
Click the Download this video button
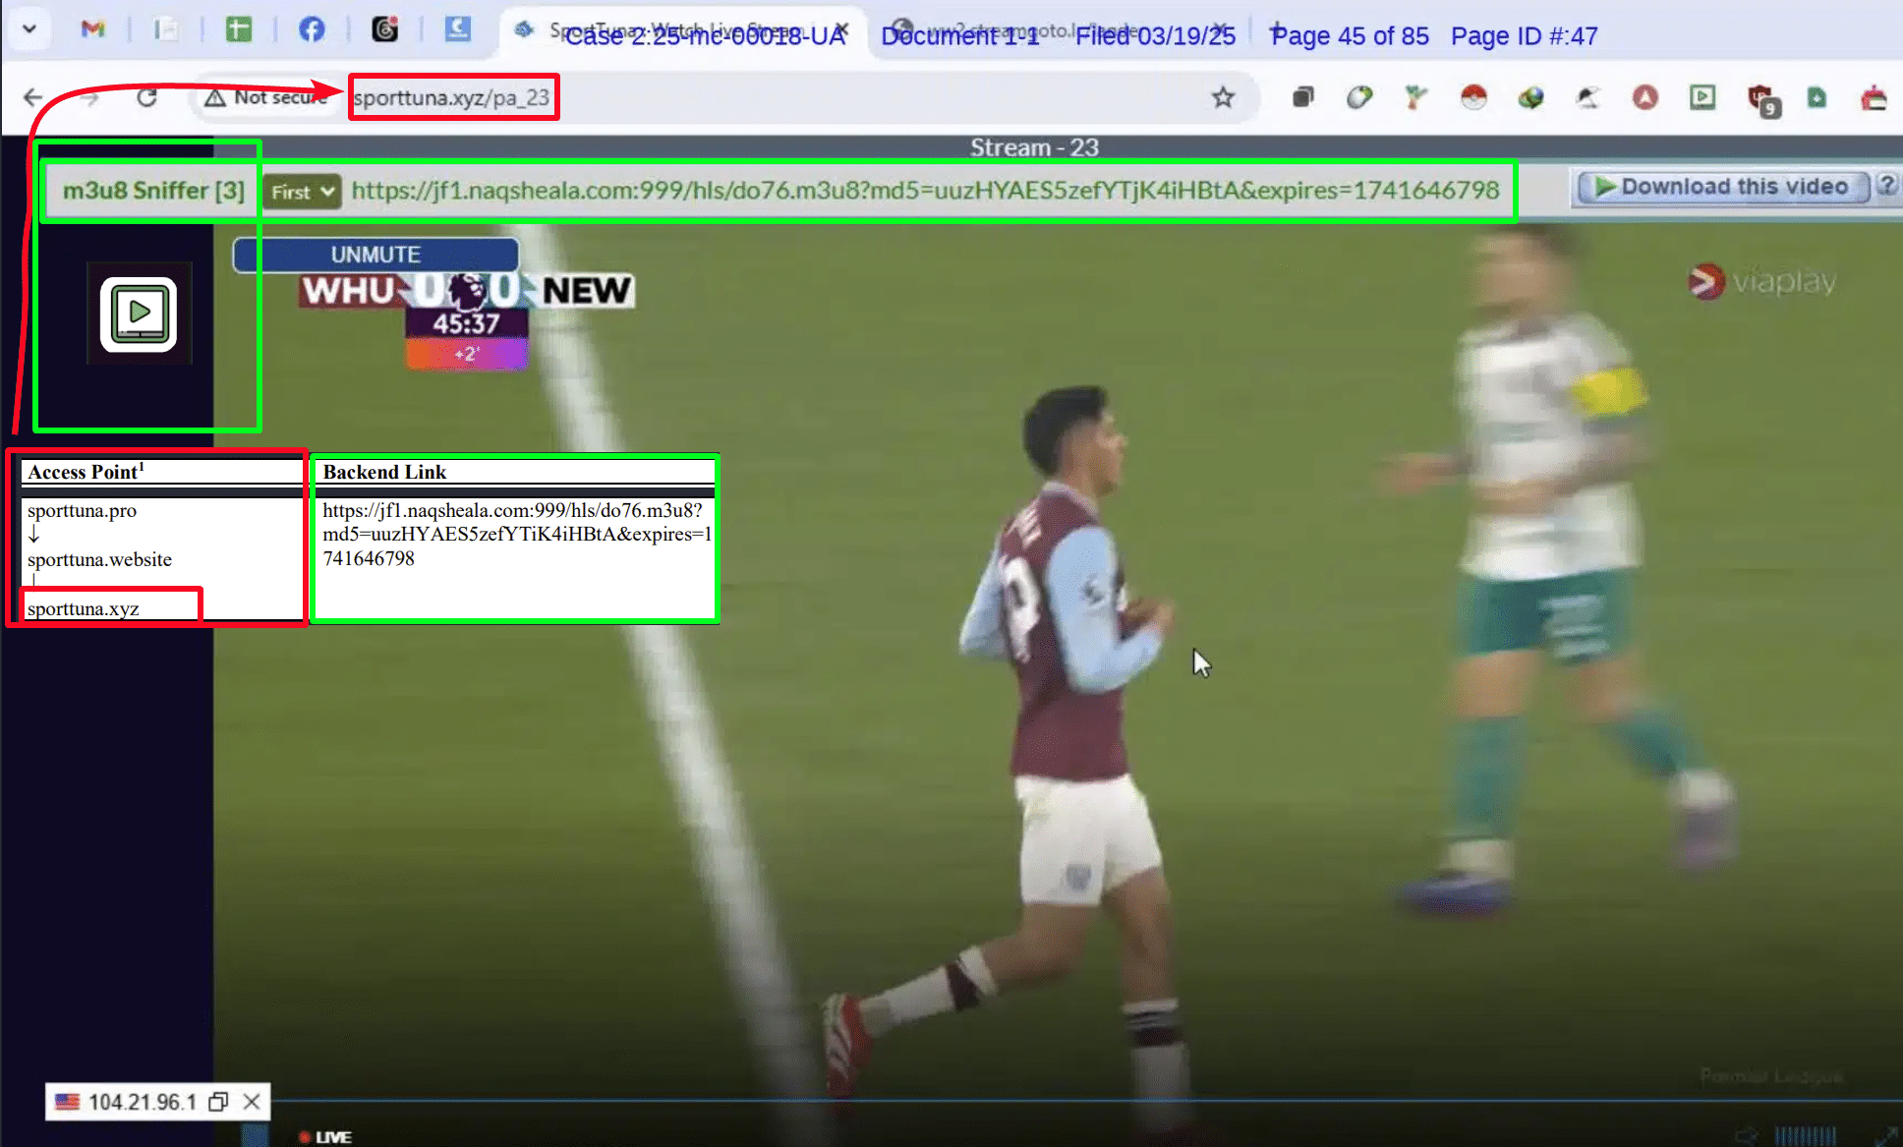1723,187
